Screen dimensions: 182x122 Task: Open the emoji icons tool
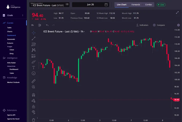[33, 73]
